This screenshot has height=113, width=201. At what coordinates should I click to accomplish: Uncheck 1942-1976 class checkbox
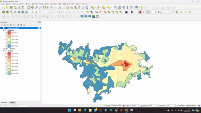(6, 60)
